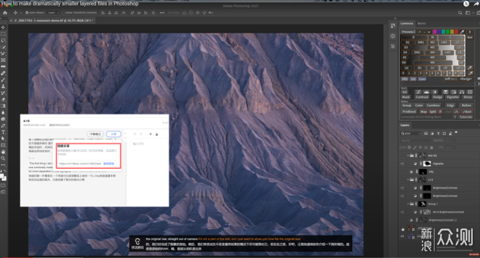Viewport: 480px width, 258px height.
Task: Collapse the Not D2 group
Action: tap(408, 156)
